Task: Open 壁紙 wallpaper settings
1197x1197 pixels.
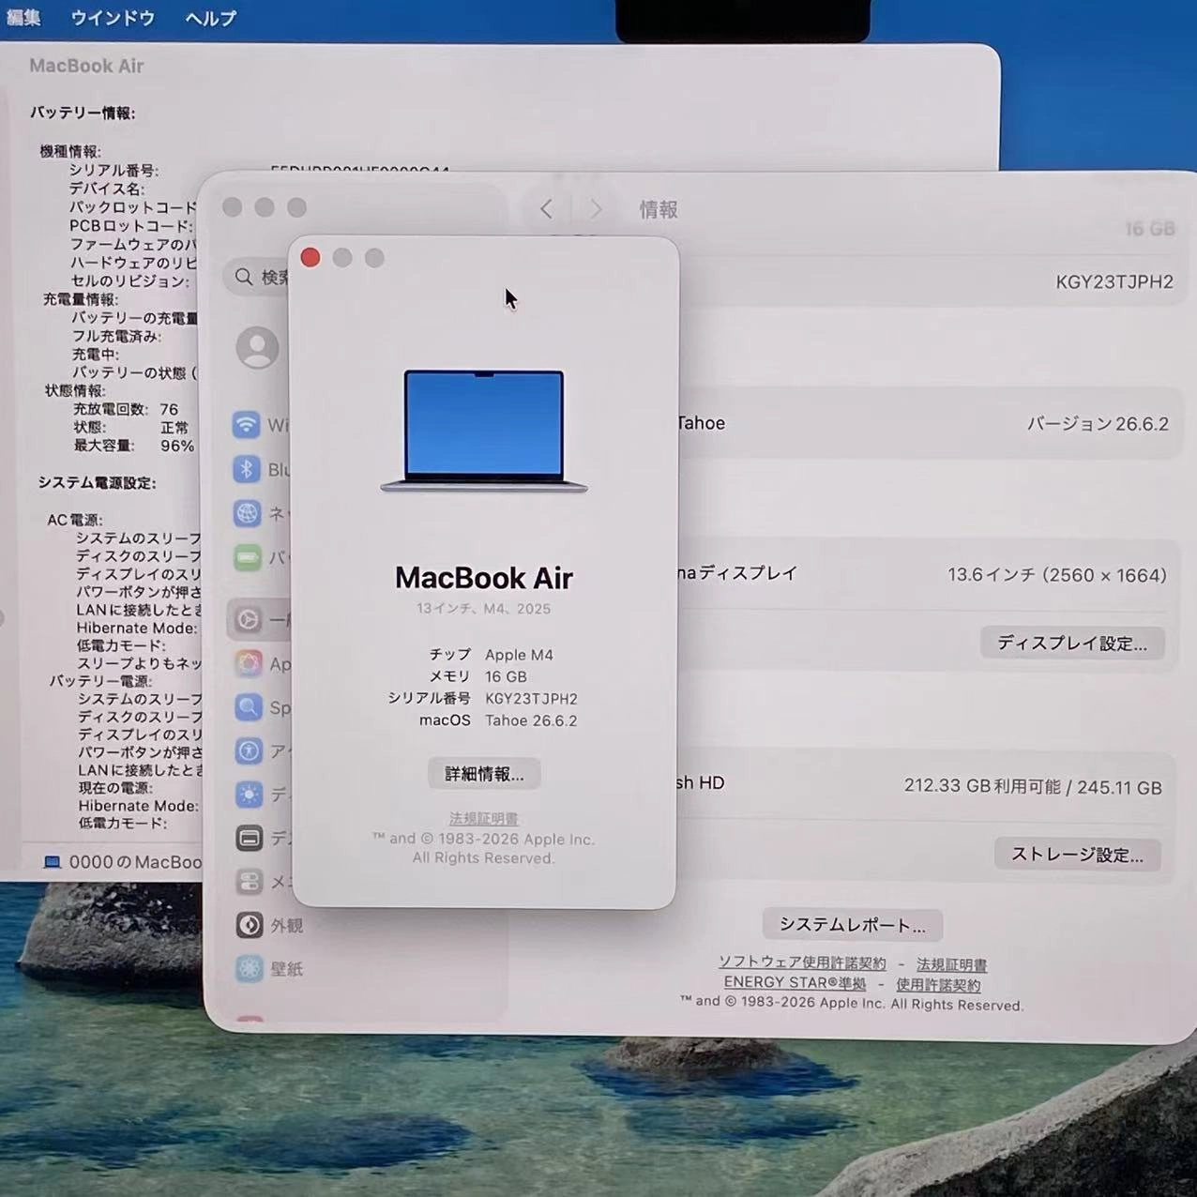Action: tap(269, 968)
